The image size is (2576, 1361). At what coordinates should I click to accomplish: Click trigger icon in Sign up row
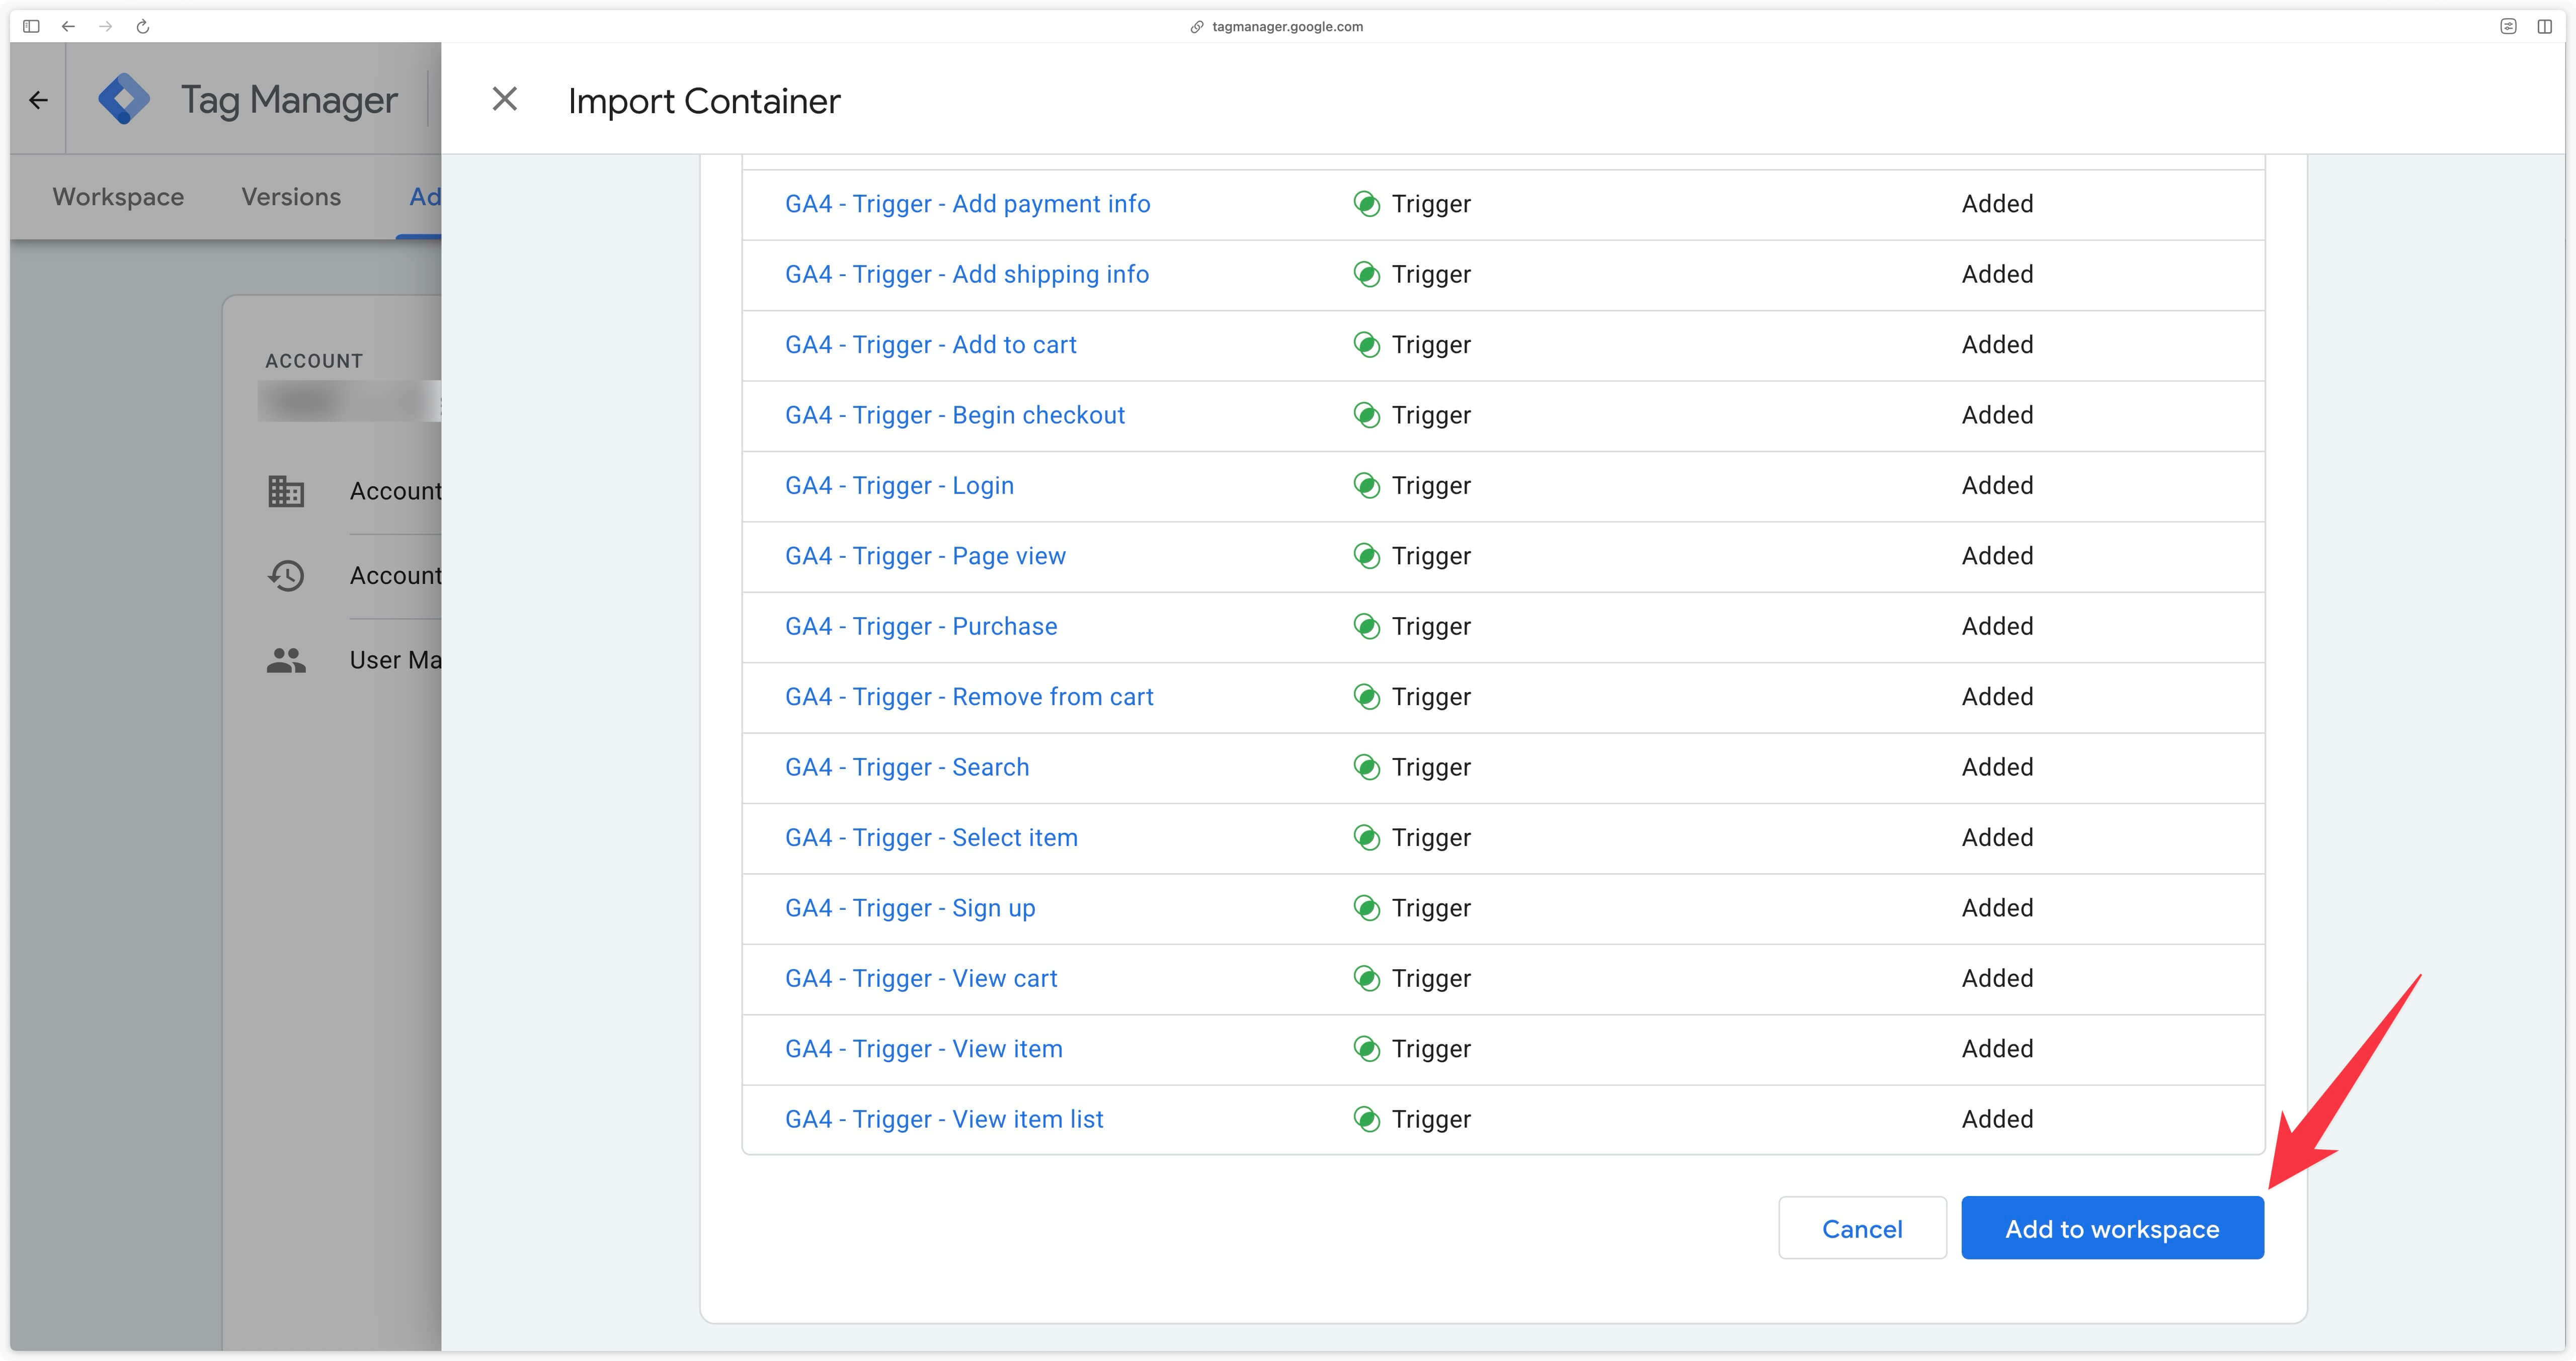1366,908
